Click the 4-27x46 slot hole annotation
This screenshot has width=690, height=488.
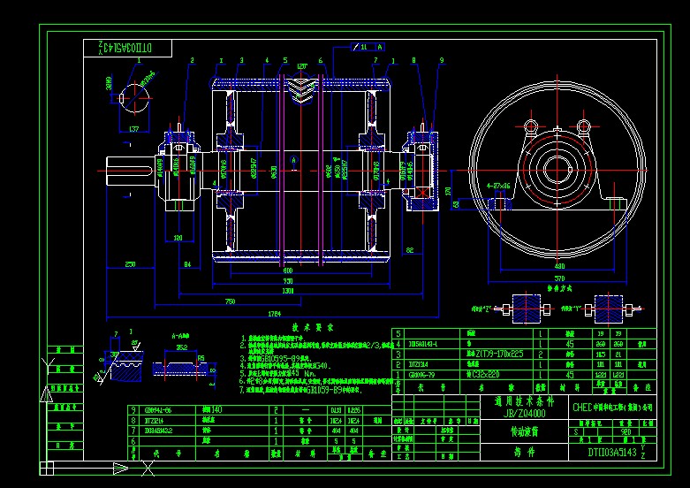coord(499,187)
